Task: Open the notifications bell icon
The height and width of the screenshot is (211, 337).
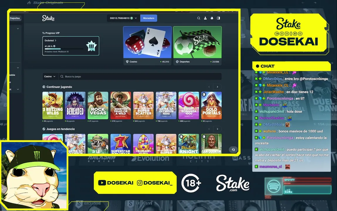Action: click(212, 18)
